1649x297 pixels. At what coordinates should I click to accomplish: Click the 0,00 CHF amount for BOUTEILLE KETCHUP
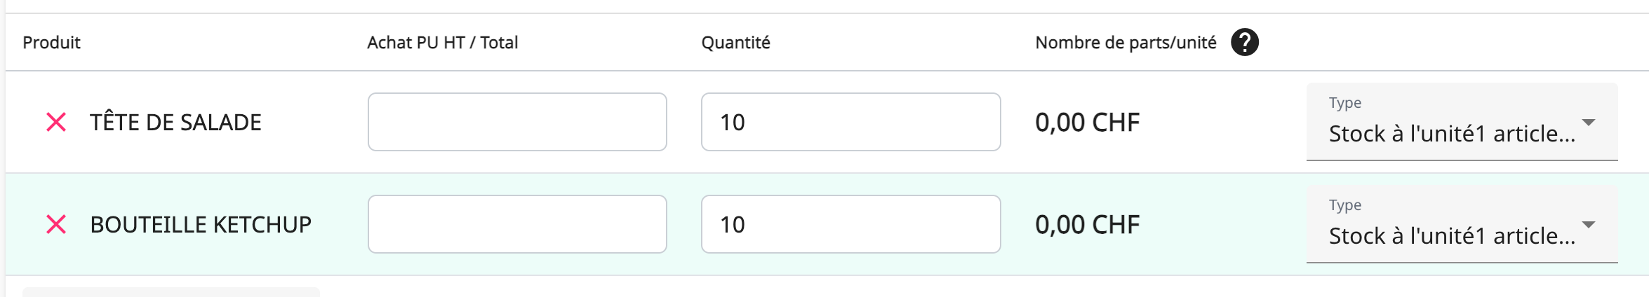1088,225
